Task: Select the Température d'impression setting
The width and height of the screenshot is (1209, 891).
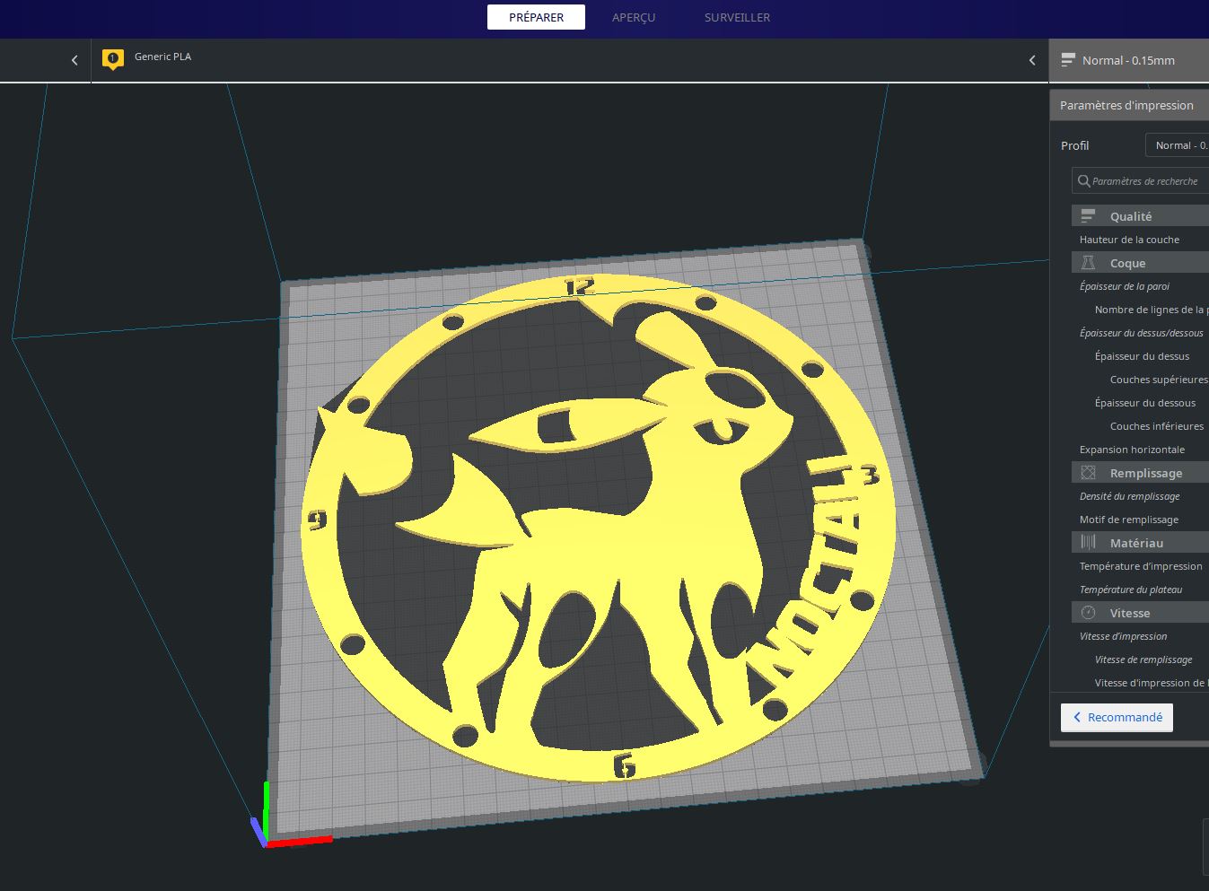Action: tap(1141, 565)
